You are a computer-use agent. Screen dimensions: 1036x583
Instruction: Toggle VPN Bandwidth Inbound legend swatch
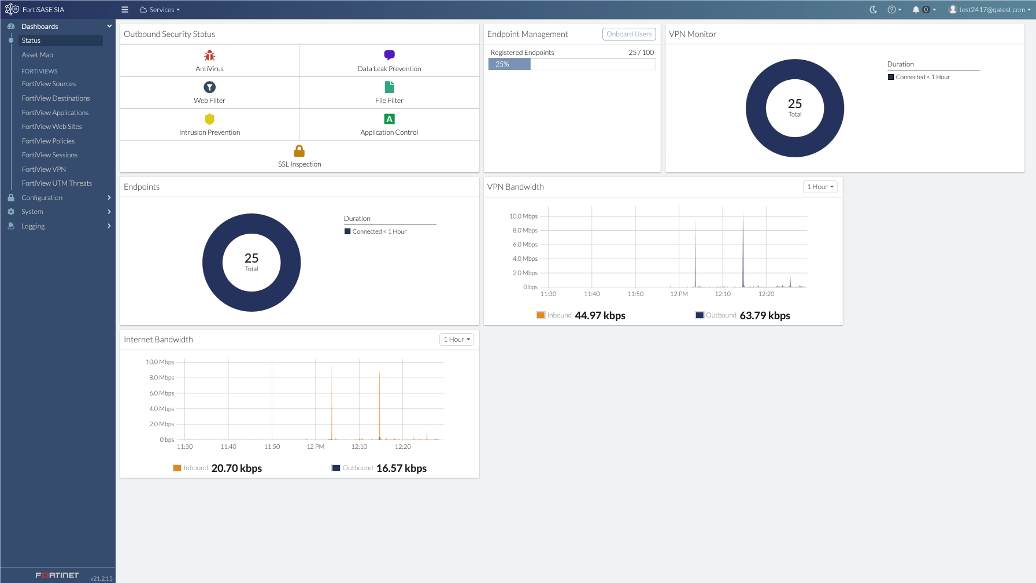541,315
